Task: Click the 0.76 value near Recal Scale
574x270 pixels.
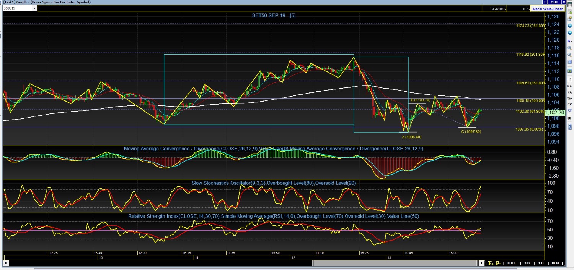Action: click(x=526, y=9)
